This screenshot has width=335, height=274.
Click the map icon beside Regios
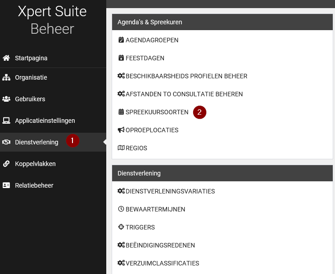(x=121, y=148)
